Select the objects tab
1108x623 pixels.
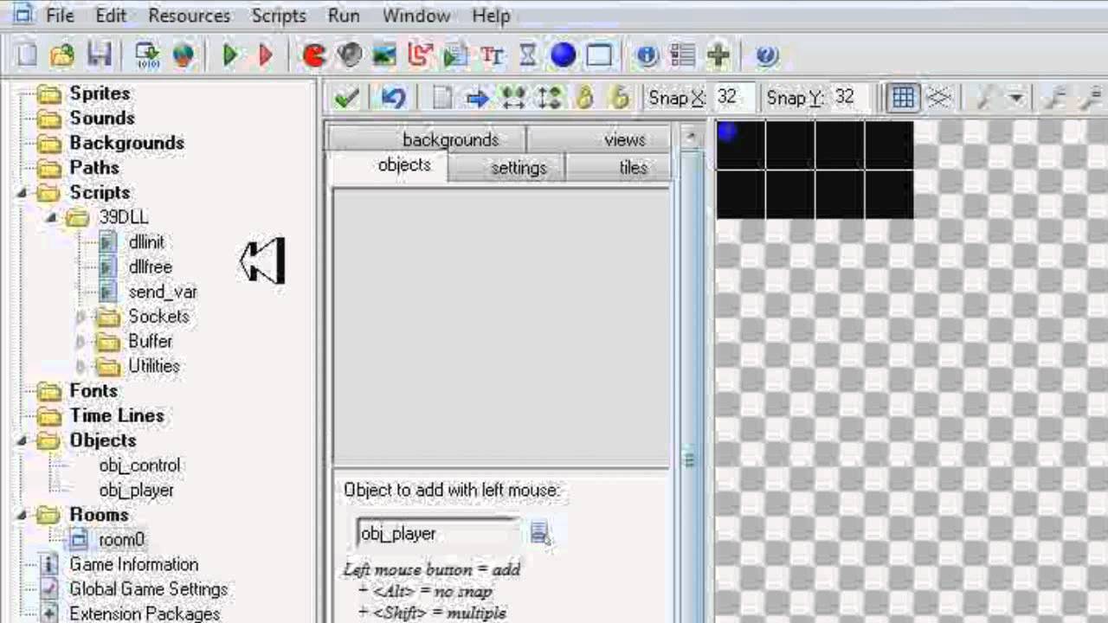point(388,165)
